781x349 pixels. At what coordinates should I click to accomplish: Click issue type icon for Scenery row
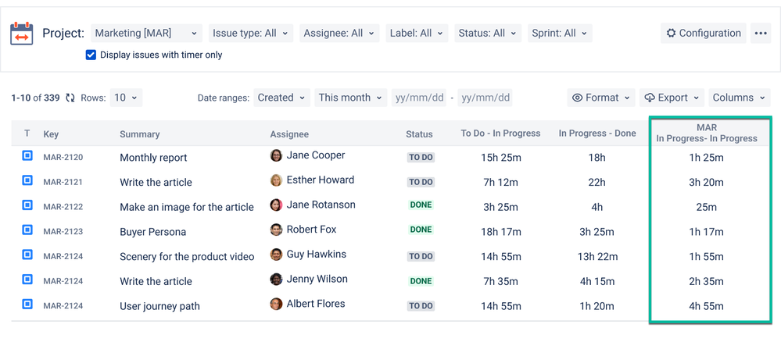(x=27, y=255)
